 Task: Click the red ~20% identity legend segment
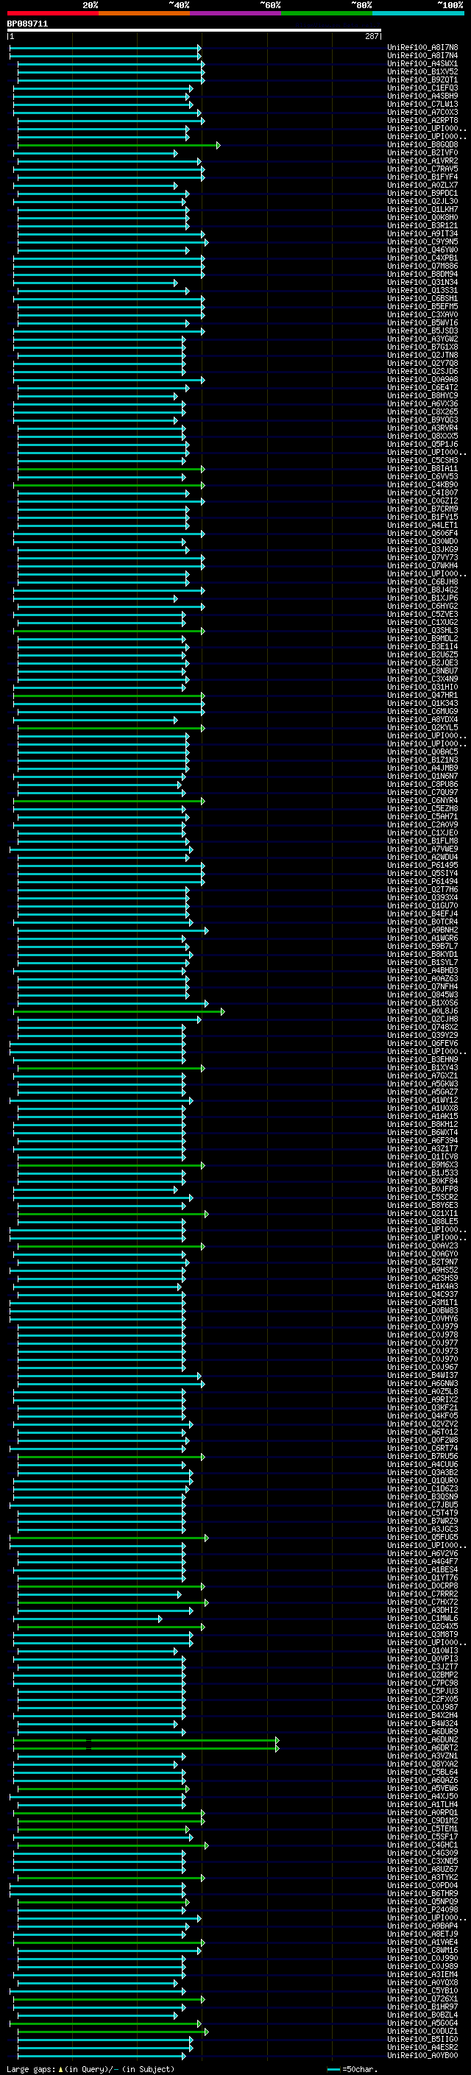point(52,14)
